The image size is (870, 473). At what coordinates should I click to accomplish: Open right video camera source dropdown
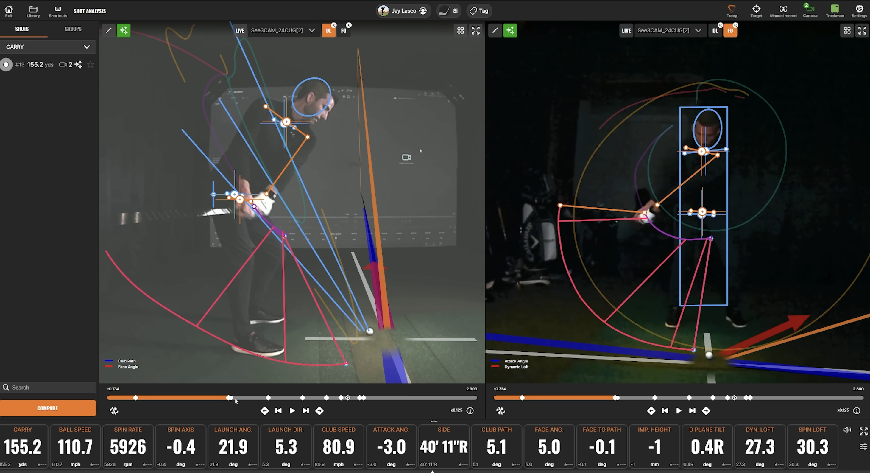click(x=670, y=30)
